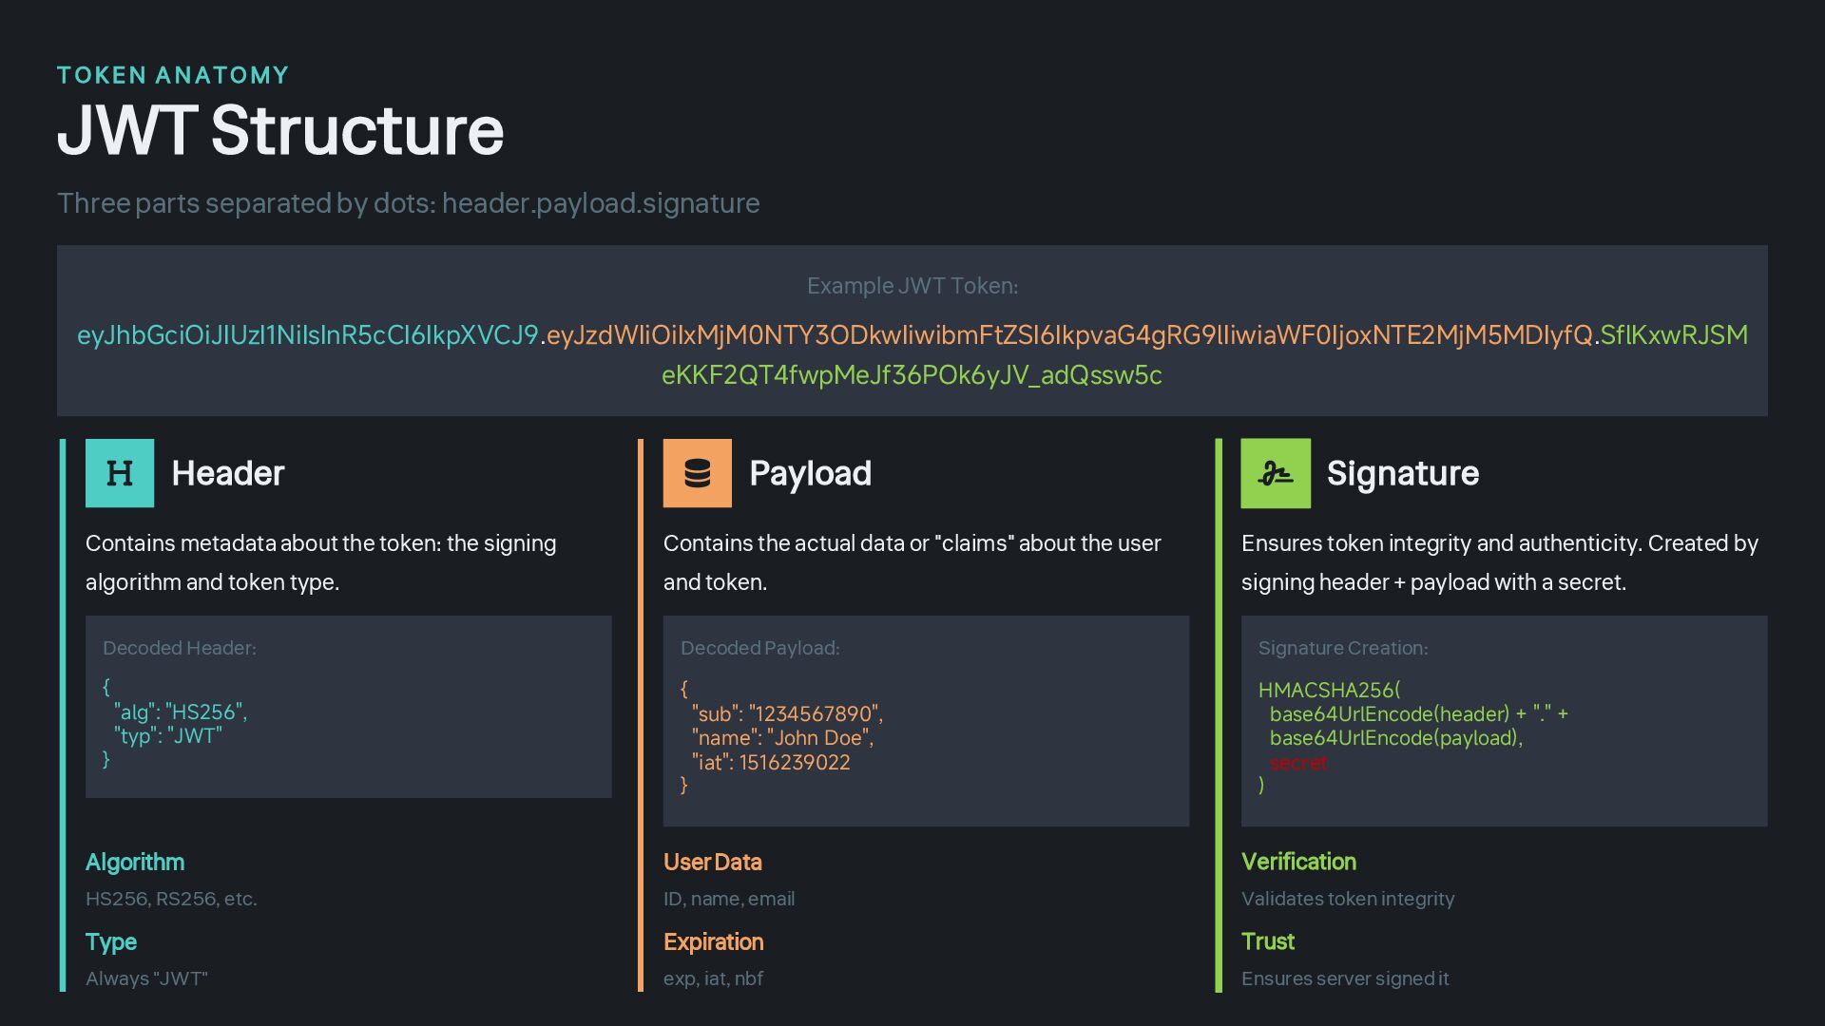Click the Type label under Header
1825x1026 pixels.
click(x=111, y=942)
